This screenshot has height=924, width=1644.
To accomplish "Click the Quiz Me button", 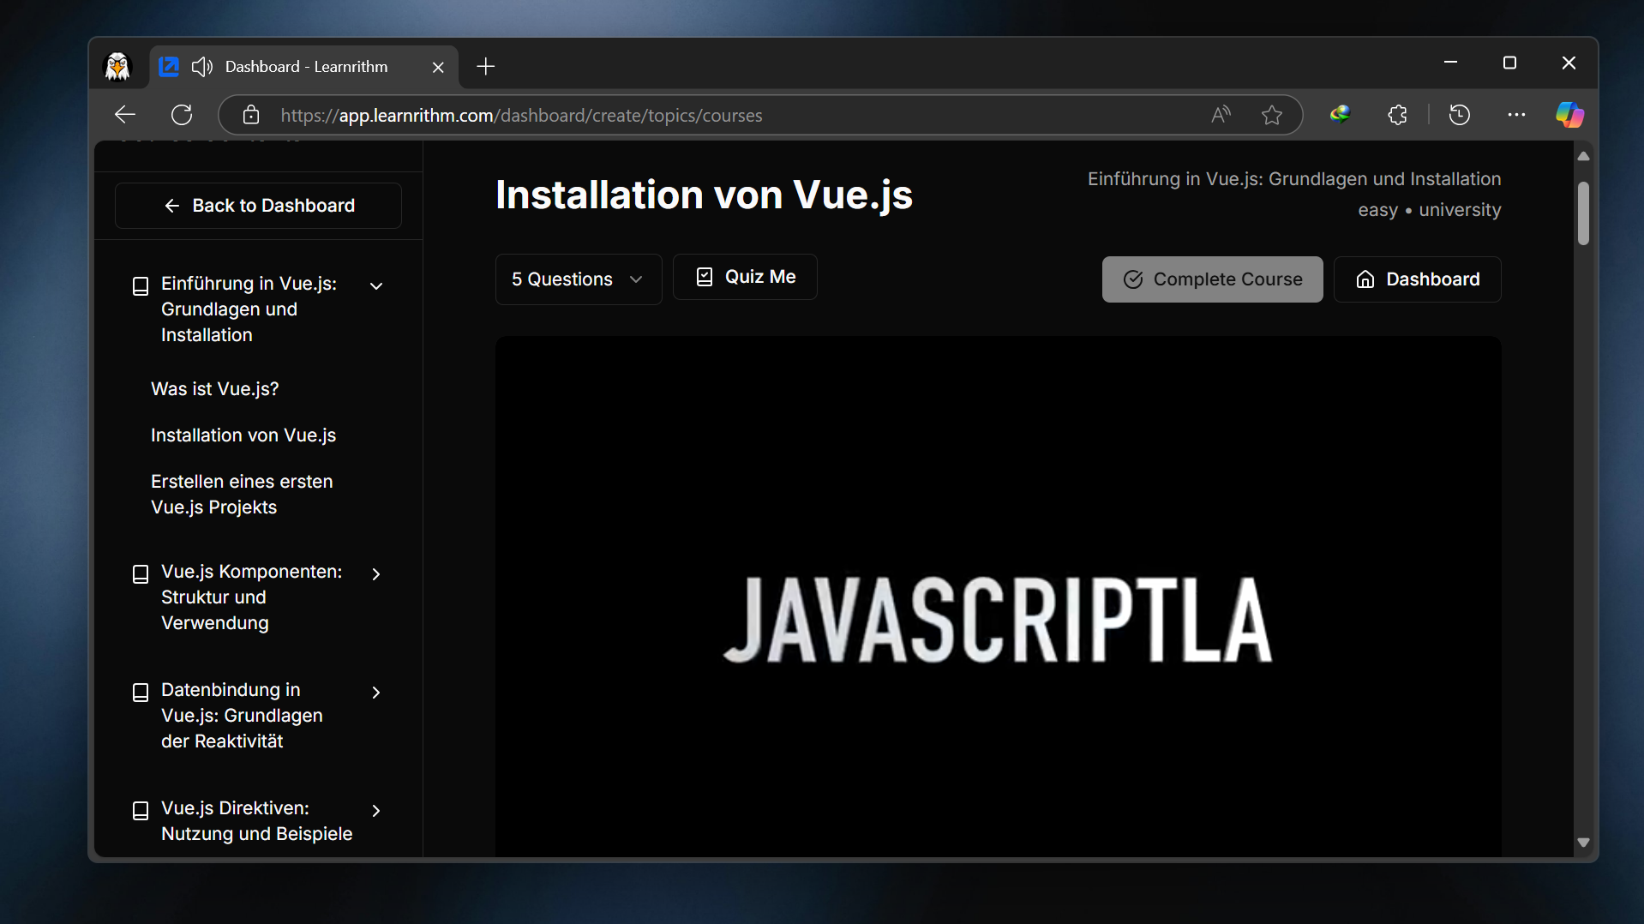I will pyautogui.click(x=745, y=277).
